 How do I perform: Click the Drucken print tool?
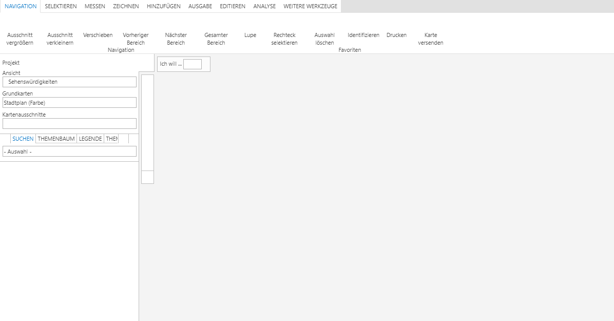pos(396,35)
